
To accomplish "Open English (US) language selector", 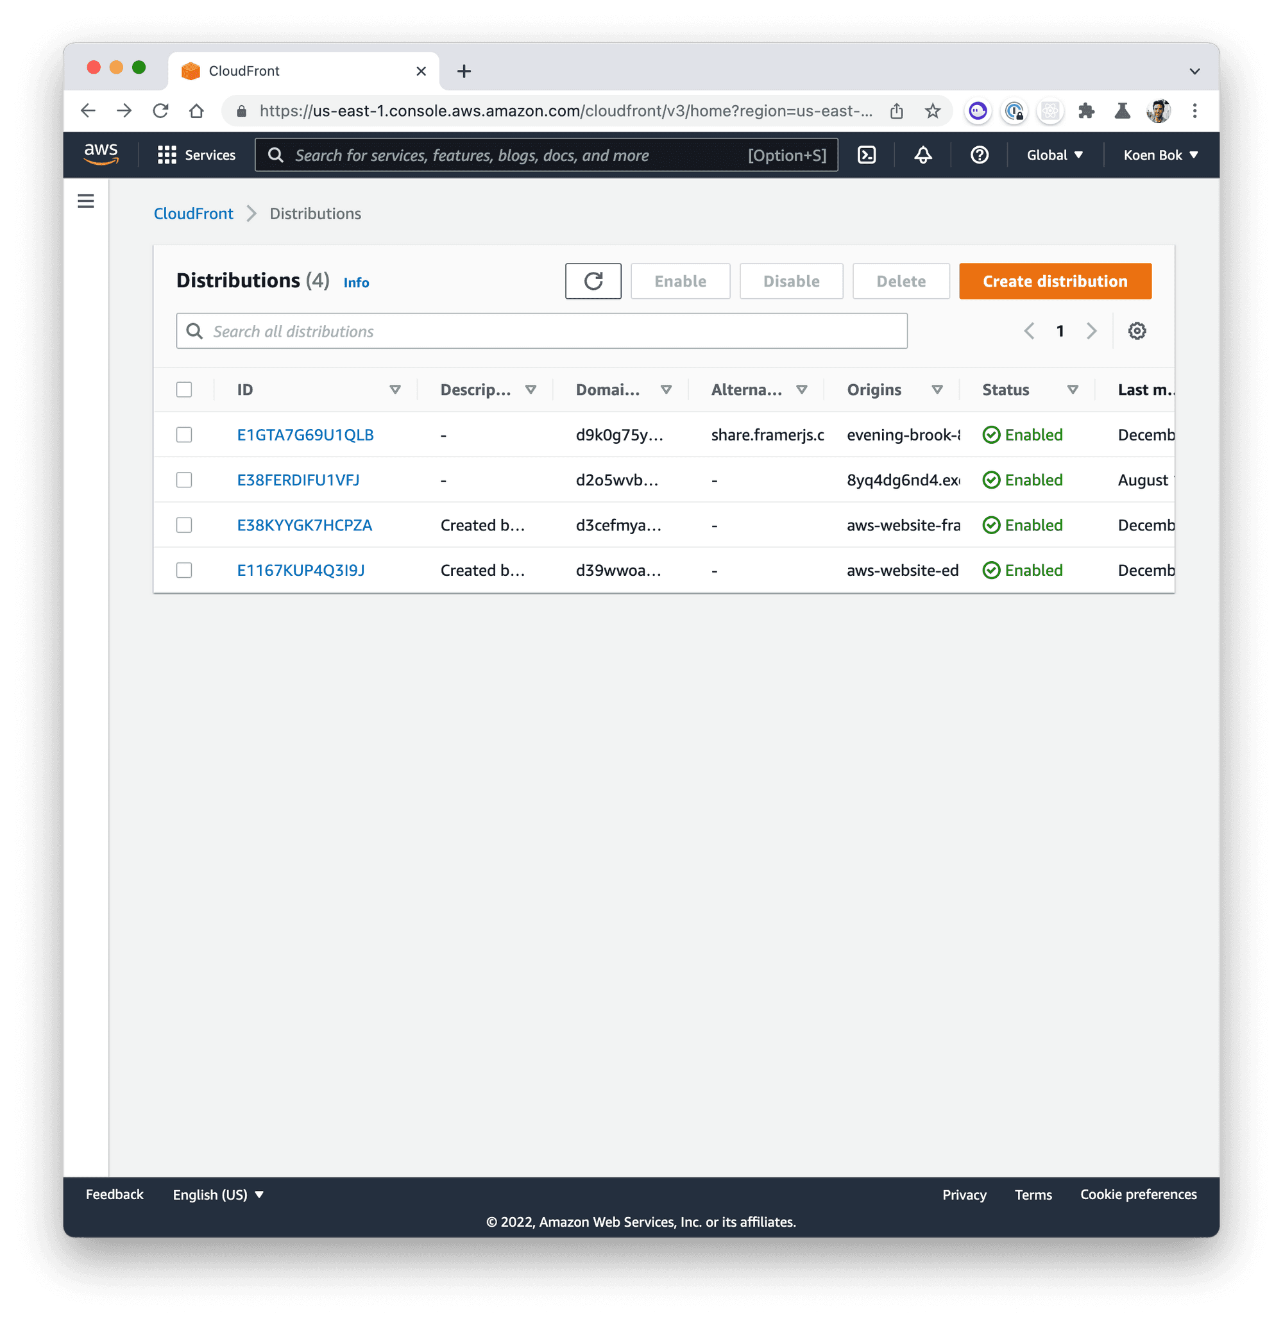I will [x=217, y=1194].
